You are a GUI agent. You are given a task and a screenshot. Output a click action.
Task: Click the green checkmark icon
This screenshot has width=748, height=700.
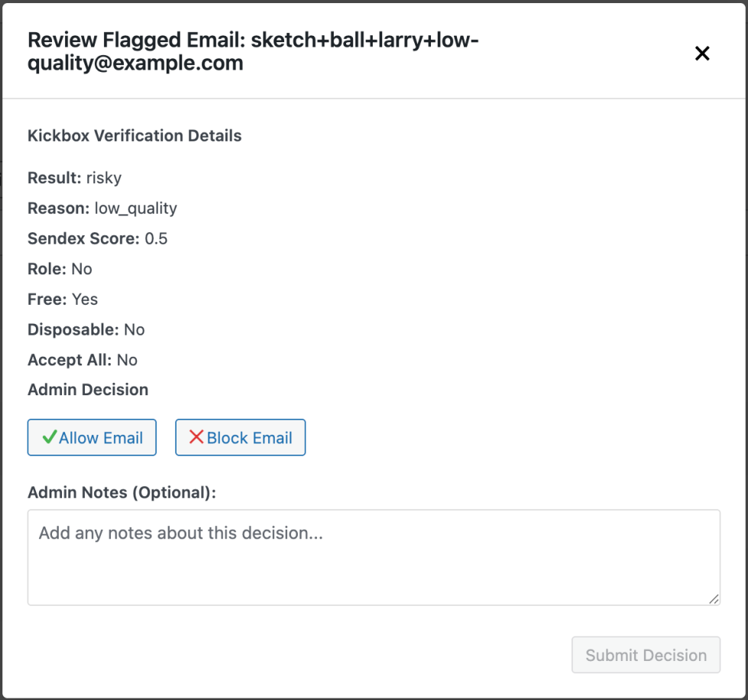pyautogui.click(x=50, y=437)
